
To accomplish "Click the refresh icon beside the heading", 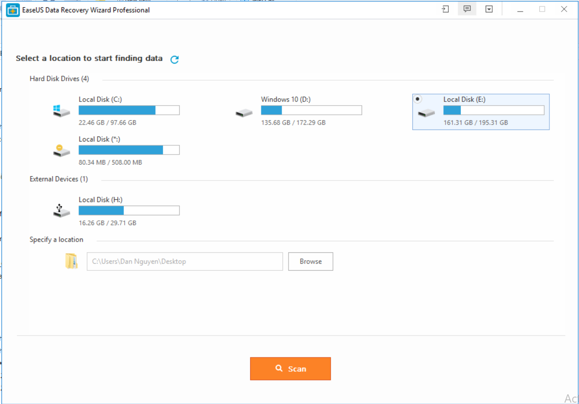I will (175, 59).
